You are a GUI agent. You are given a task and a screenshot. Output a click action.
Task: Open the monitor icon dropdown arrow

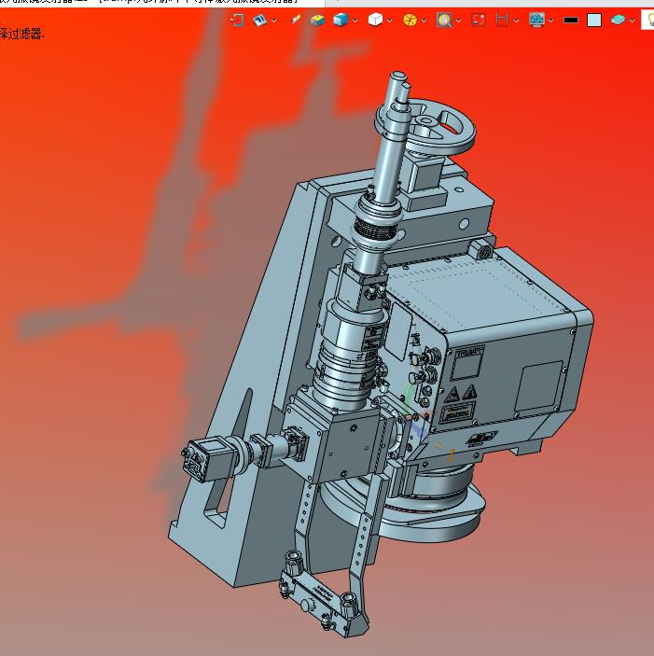click(551, 21)
